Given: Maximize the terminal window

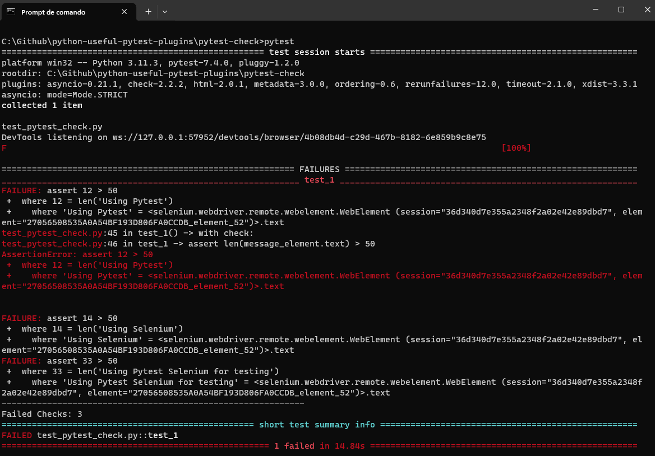Looking at the screenshot, I should tap(621, 10).
